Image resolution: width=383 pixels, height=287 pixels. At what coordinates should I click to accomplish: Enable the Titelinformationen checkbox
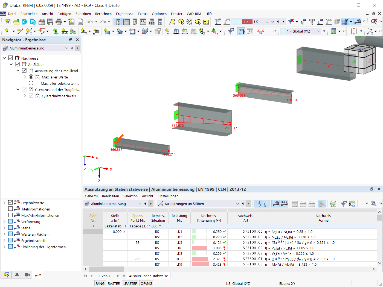(11, 209)
